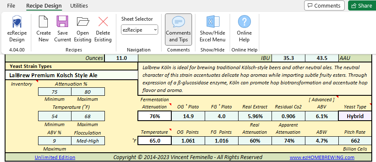
Task: Switch to the Recipe Design tab
Action: 44,5
